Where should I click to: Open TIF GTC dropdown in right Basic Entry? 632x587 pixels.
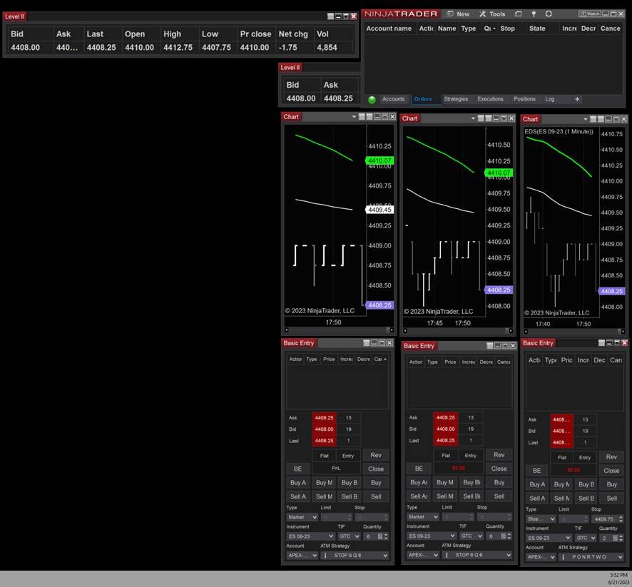pos(586,538)
